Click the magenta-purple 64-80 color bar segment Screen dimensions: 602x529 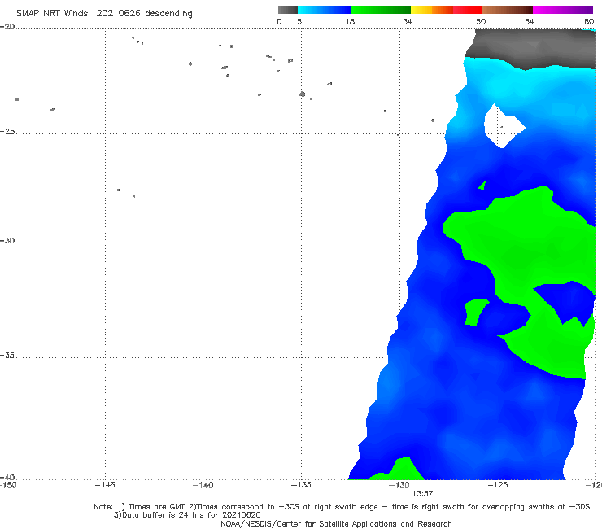pos(563,10)
